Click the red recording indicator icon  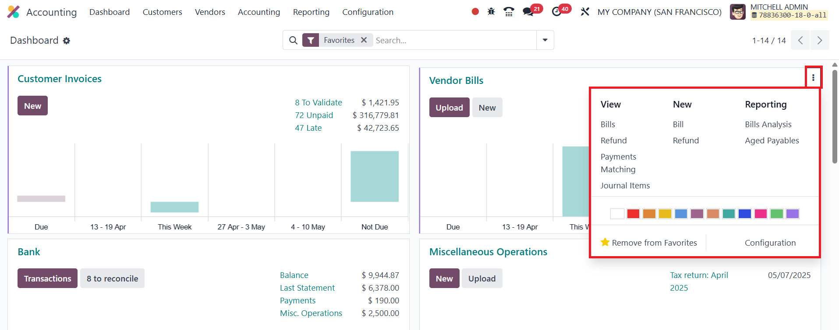click(x=475, y=12)
